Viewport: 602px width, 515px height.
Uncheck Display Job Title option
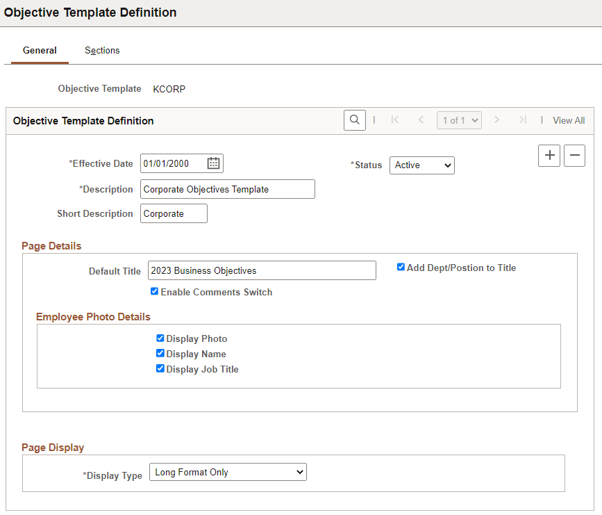tap(160, 368)
